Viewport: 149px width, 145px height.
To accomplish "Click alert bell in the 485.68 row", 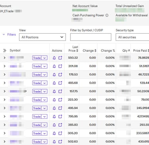I will (54, 83).
